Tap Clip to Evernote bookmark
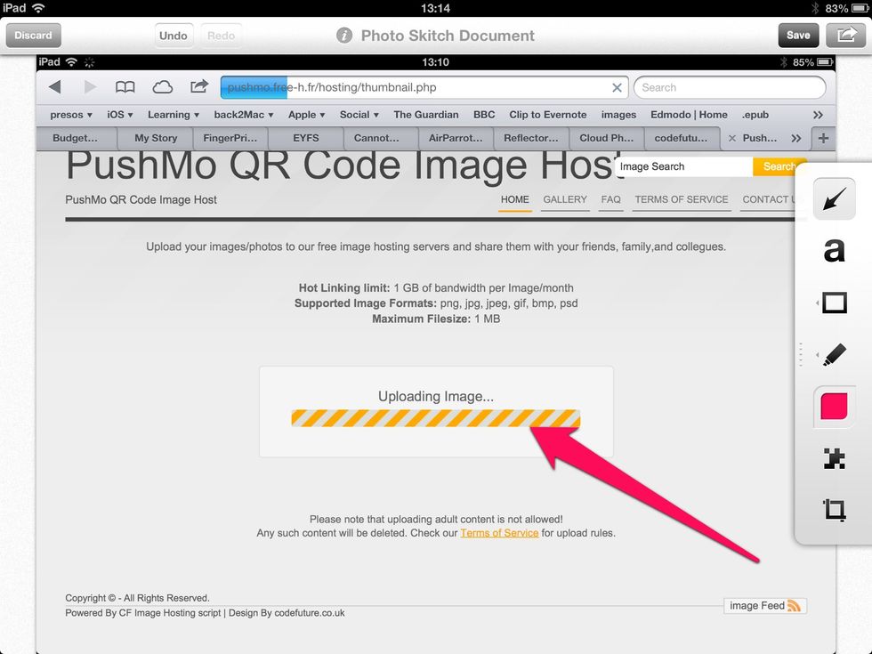This screenshot has height=654, width=872. pos(548,115)
